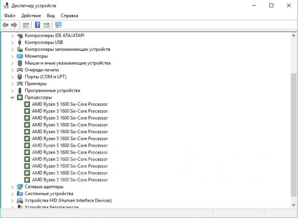Select the Мониторы label
The image size is (298, 218).
(36, 56)
